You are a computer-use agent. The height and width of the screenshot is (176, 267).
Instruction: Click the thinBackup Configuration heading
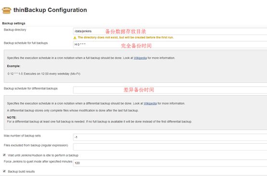coord(50,10)
